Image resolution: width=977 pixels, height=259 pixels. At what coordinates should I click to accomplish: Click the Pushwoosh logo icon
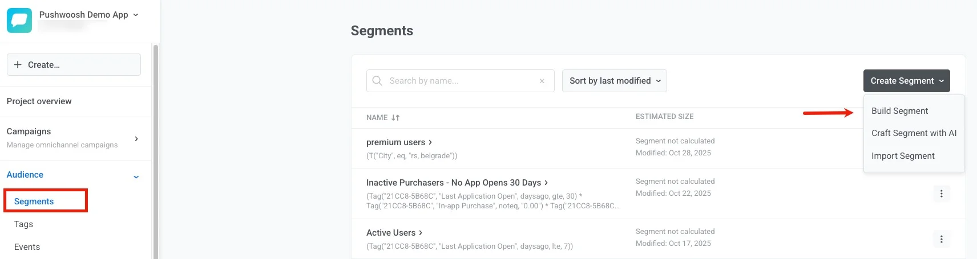[x=19, y=20]
